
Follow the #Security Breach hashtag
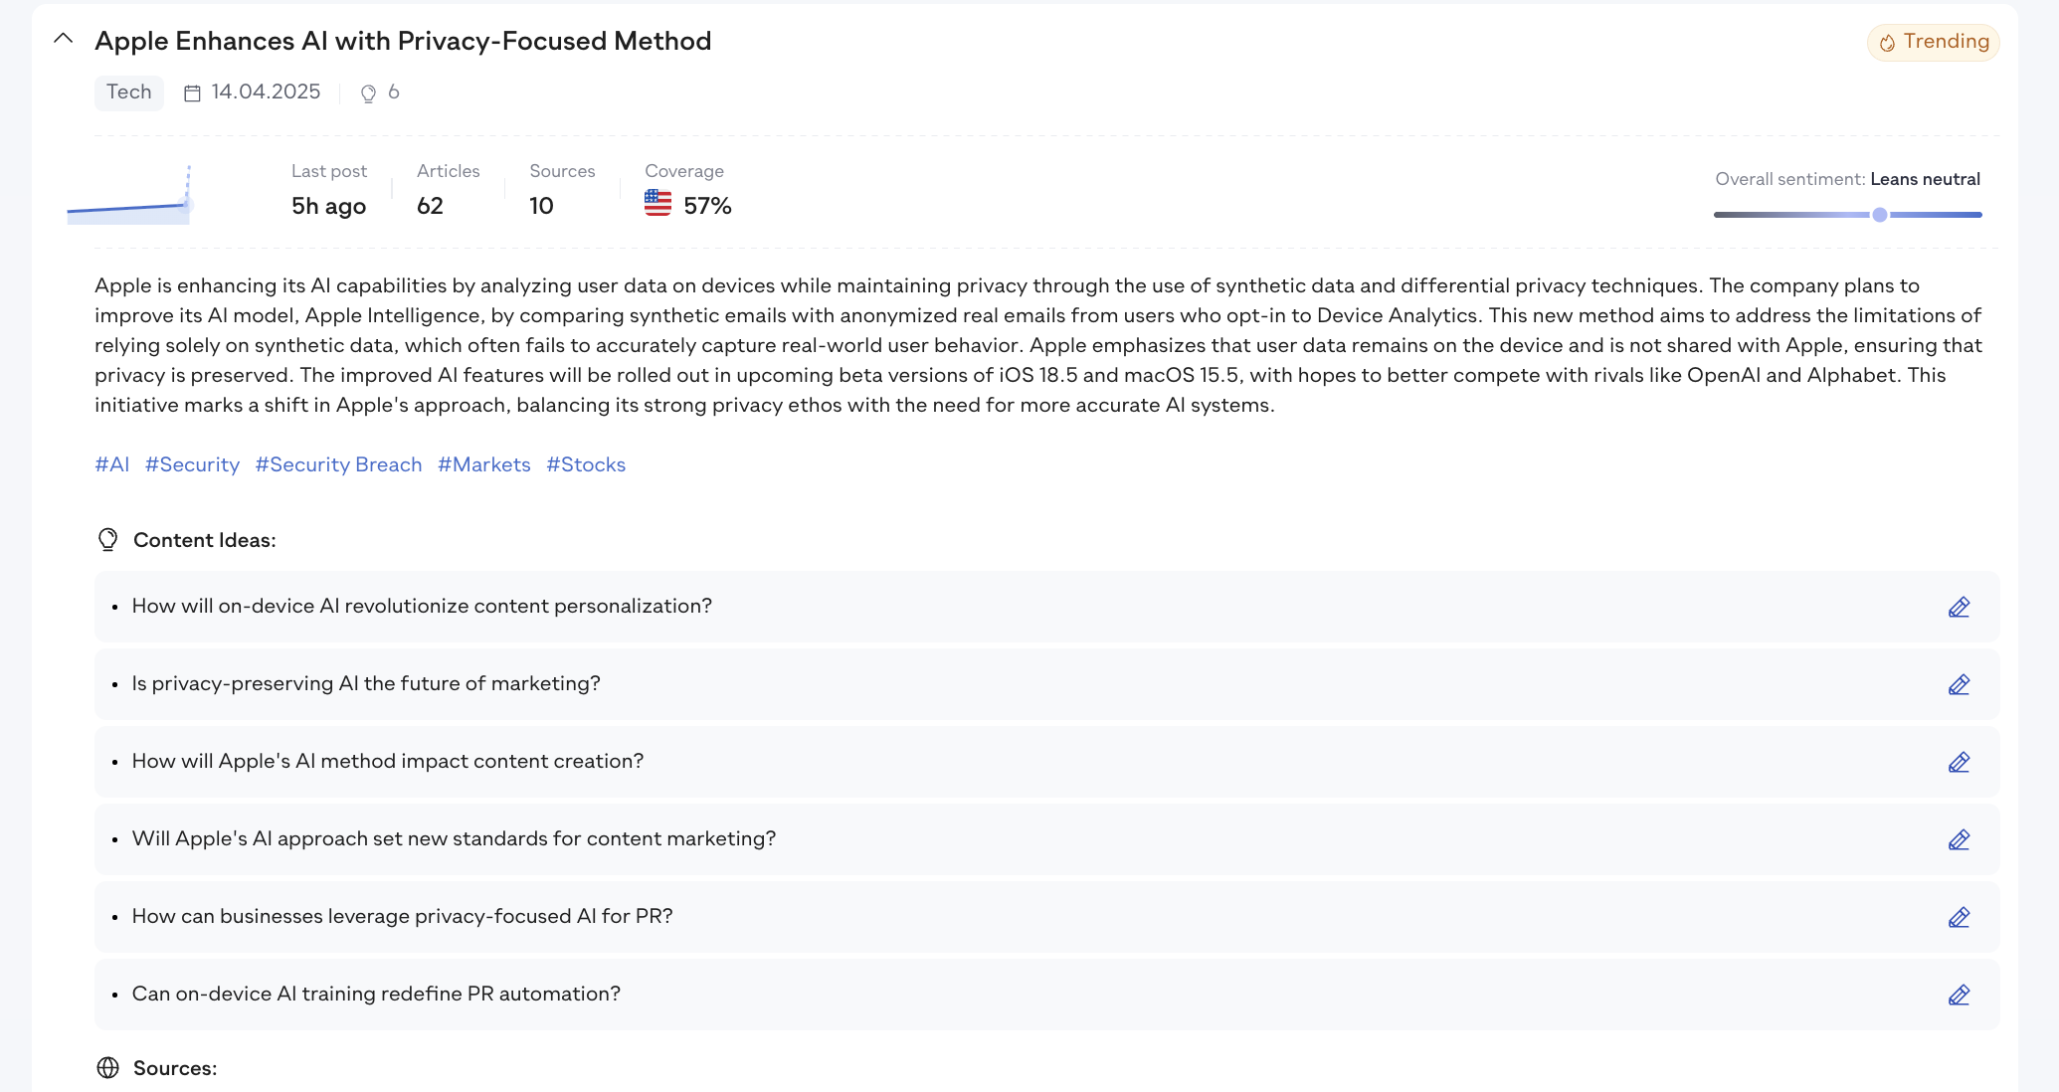pyautogui.click(x=338, y=464)
